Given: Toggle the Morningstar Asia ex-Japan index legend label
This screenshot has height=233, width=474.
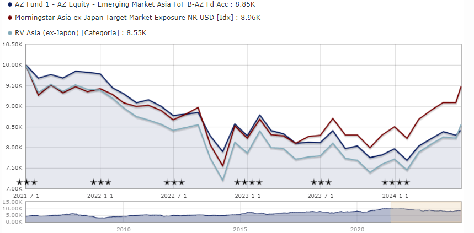Looking at the screenshot, I should pyautogui.click(x=137, y=18).
